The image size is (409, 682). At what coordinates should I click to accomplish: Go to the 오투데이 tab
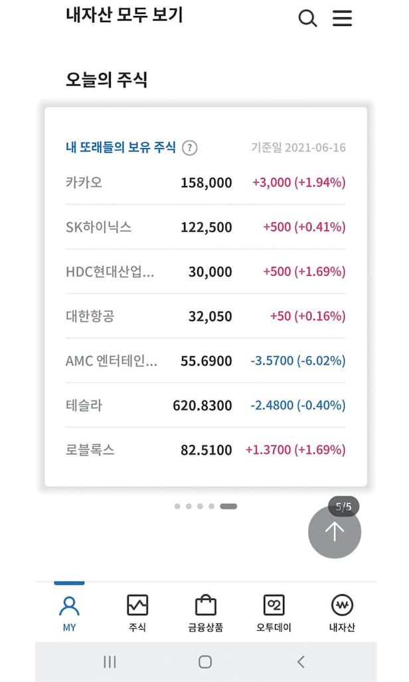click(x=274, y=612)
